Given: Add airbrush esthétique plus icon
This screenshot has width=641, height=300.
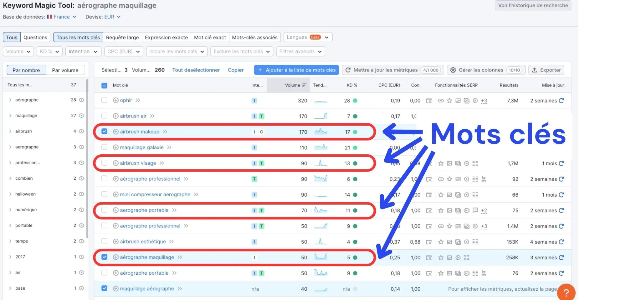Looking at the screenshot, I should tap(115, 242).
